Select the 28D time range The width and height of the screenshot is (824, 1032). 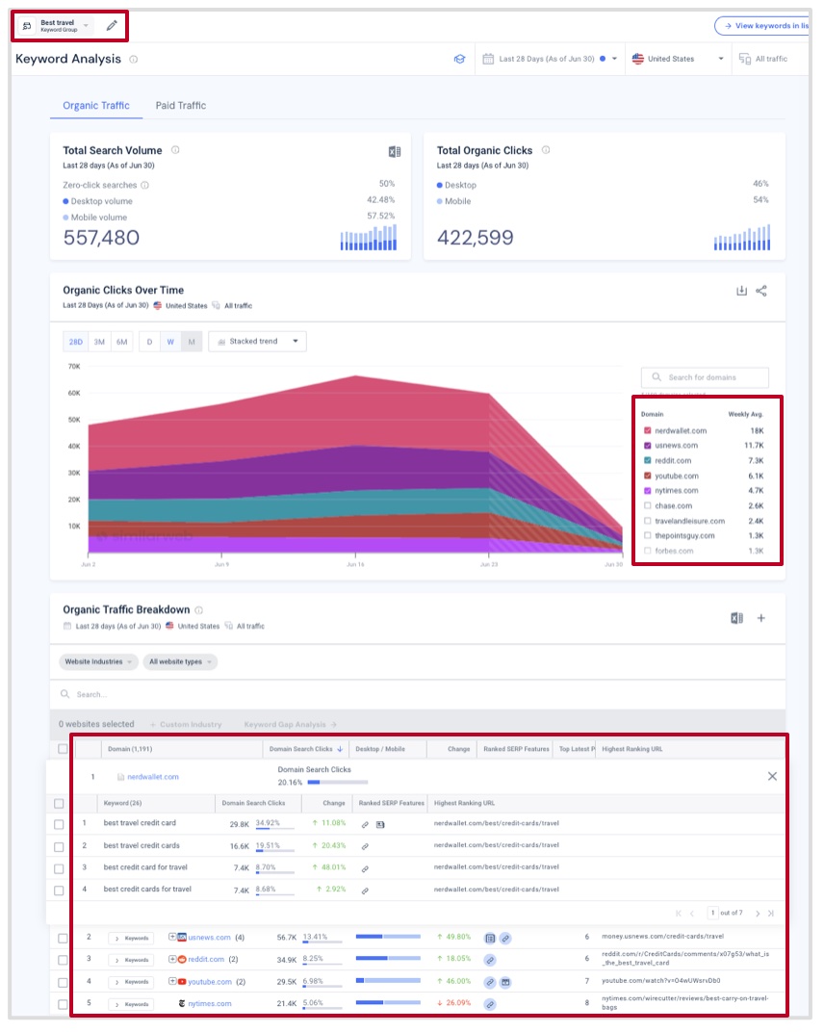coord(76,342)
